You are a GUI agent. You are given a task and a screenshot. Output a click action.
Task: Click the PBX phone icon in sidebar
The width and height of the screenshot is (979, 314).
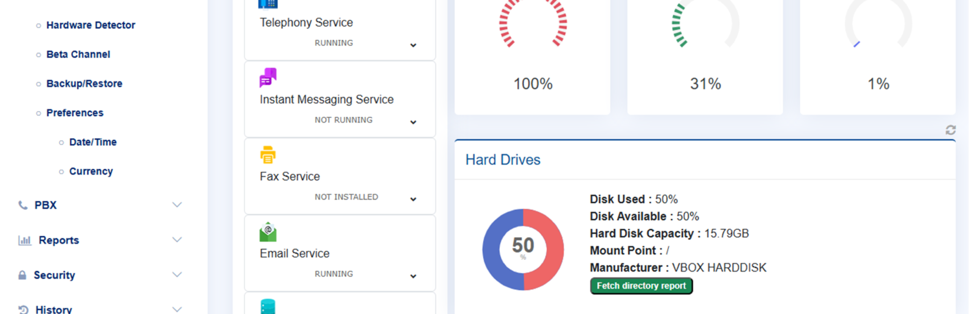click(23, 205)
